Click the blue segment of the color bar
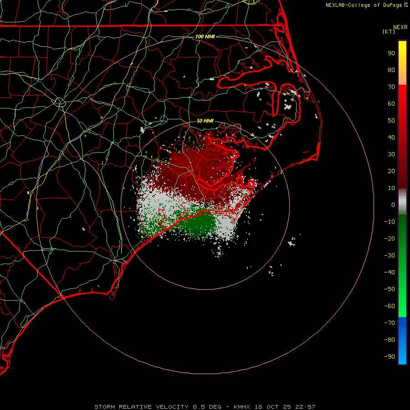The height and width of the screenshot is (410, 410). point(402,341)
